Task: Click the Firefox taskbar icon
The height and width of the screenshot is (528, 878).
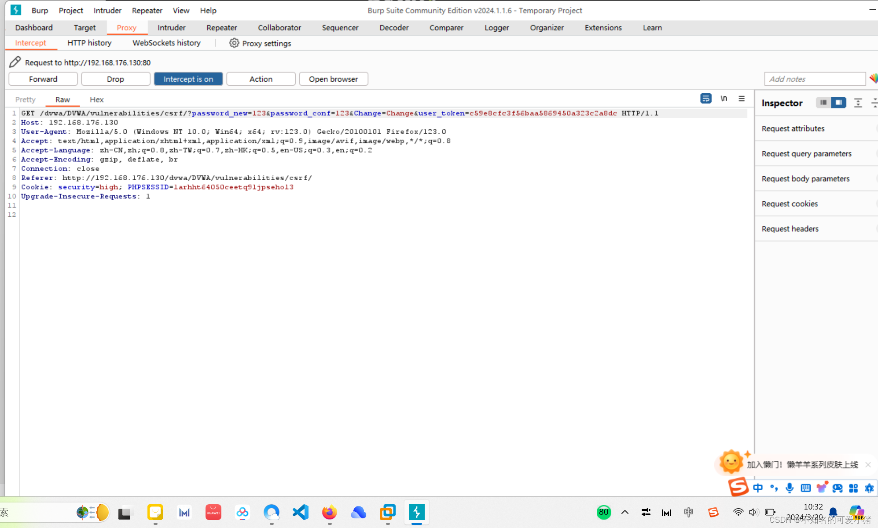Action: point(329,512)
